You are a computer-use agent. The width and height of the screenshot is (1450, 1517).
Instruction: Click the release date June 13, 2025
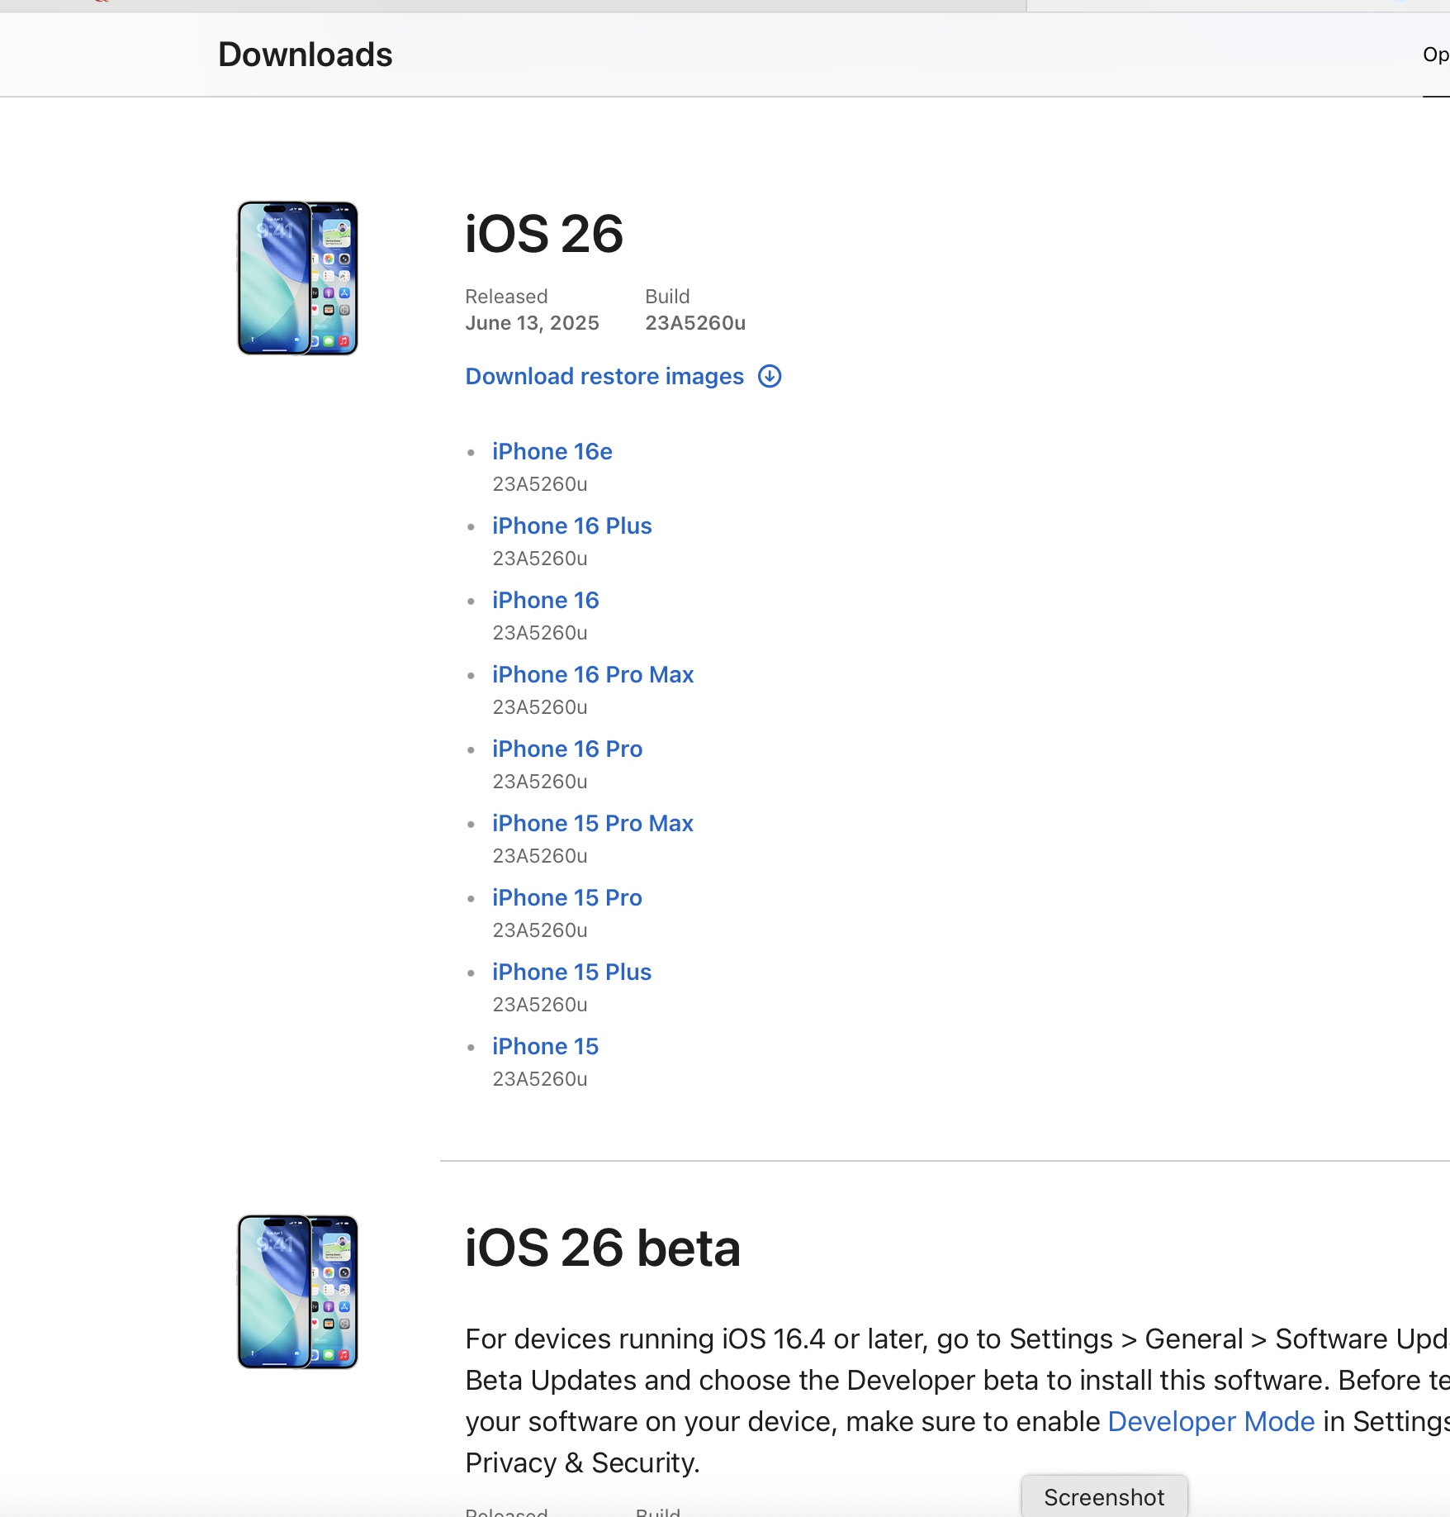pyautogui.click(x=533, y=323)
